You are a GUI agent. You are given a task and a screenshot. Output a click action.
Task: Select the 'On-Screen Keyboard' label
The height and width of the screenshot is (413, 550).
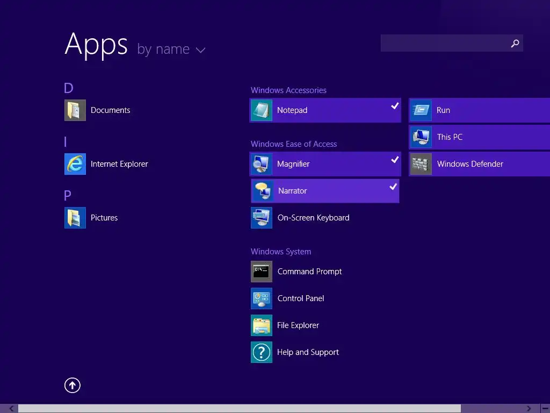(x=313, y=218)
